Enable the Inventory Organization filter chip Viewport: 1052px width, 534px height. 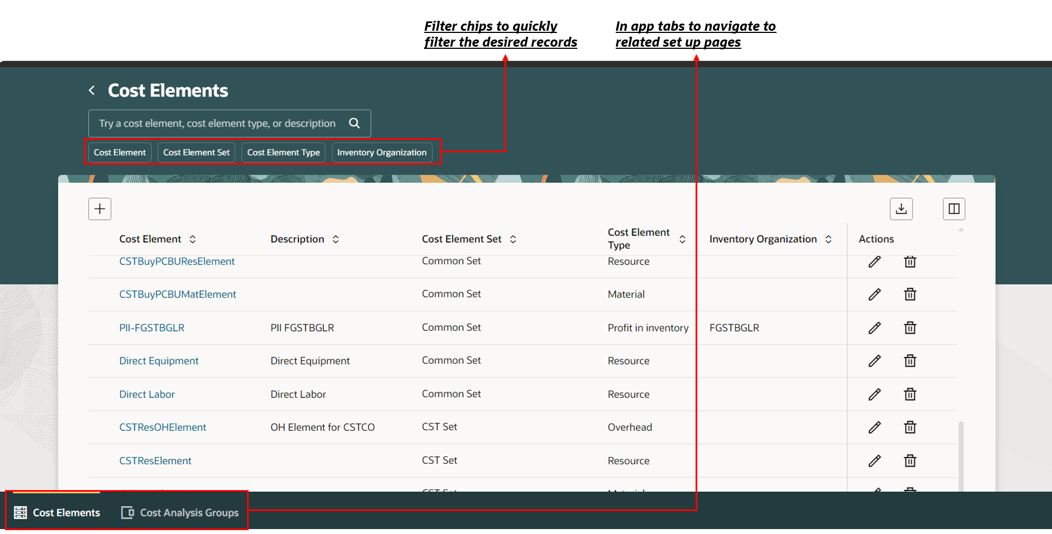click(381, 152)
